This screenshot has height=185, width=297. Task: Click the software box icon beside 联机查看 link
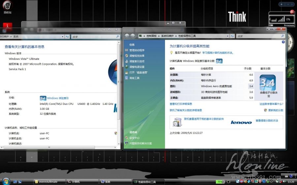pos(177,122)
